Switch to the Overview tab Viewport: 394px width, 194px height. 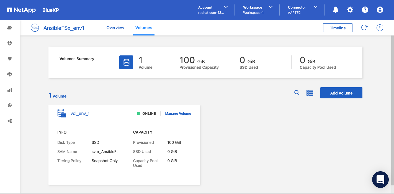click(115, 28)
